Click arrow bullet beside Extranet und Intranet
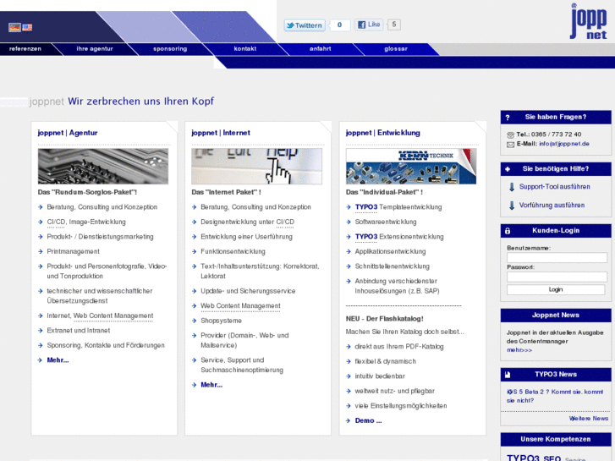Screen dimensions: 615x461 [40, 331]
